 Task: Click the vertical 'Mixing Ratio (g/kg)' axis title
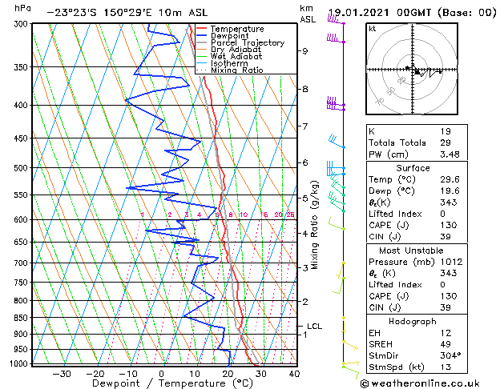(315, 225)
